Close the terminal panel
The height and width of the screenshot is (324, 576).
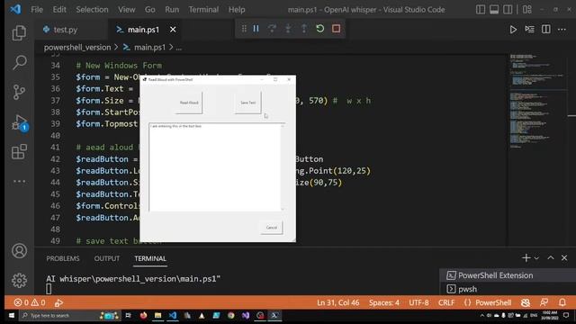[x=564, y=258]
